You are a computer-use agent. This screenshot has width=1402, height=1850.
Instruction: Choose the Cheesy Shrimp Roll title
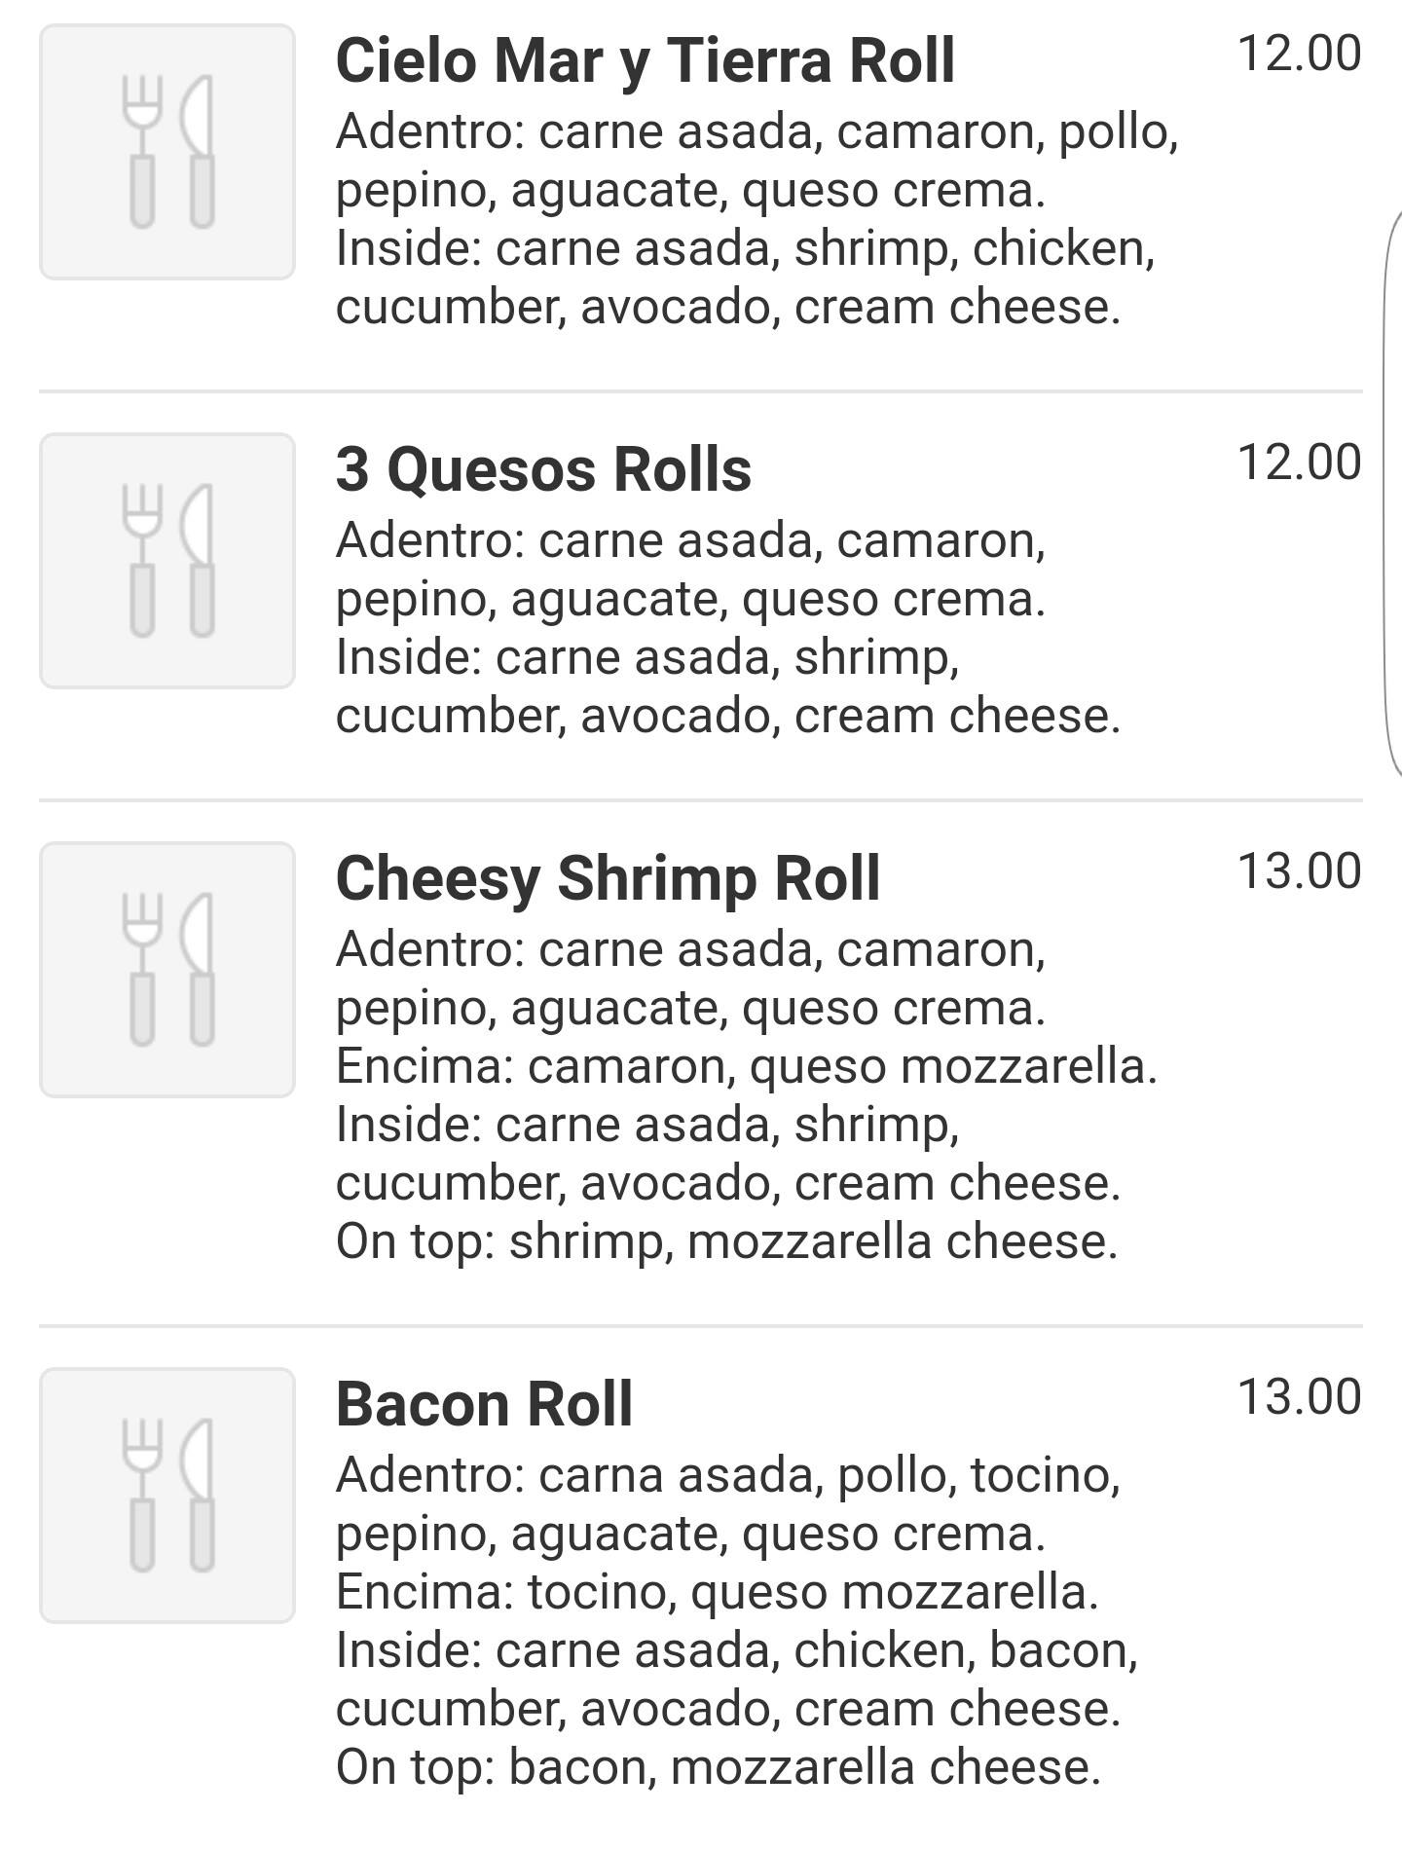click(608, 878)
